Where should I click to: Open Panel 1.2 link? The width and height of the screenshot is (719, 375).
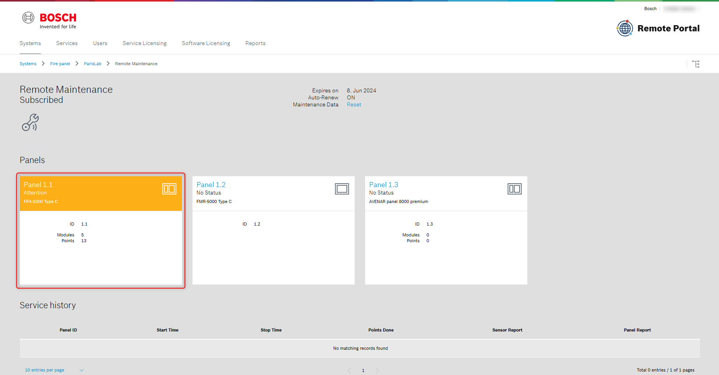pos(211,185)
